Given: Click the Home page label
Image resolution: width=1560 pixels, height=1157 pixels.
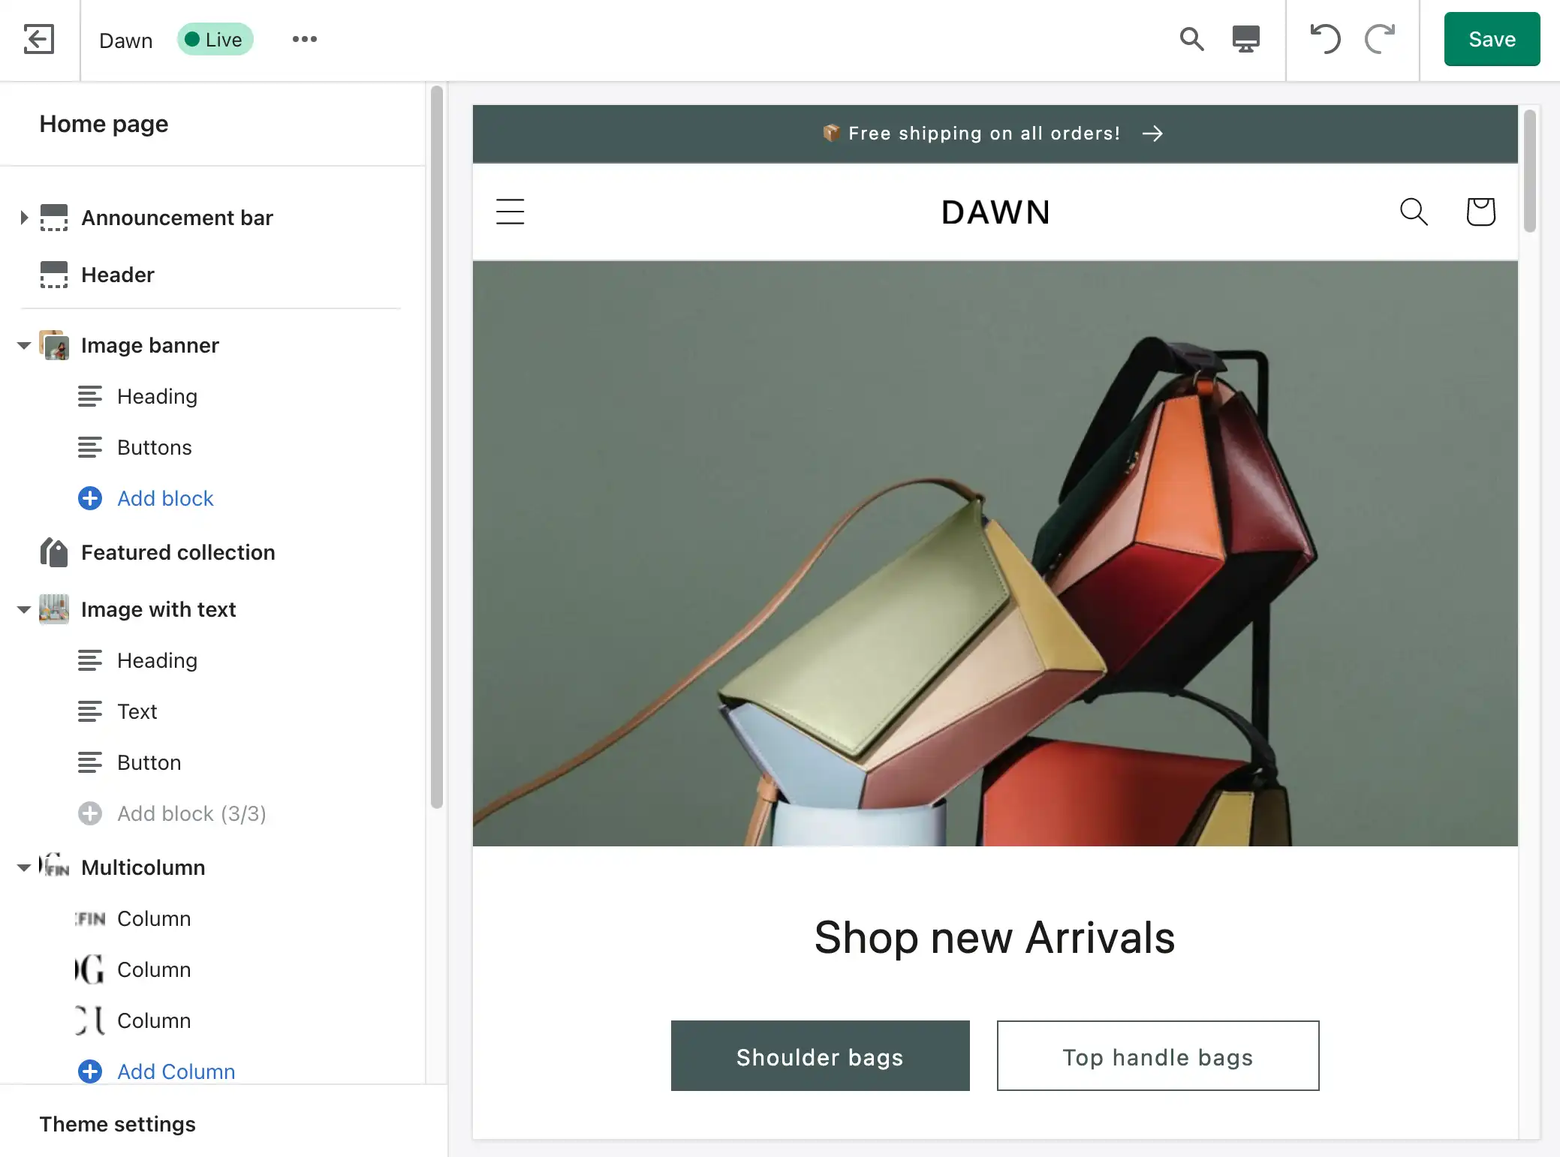Looking at the screenshot, I should click(104, 123).
